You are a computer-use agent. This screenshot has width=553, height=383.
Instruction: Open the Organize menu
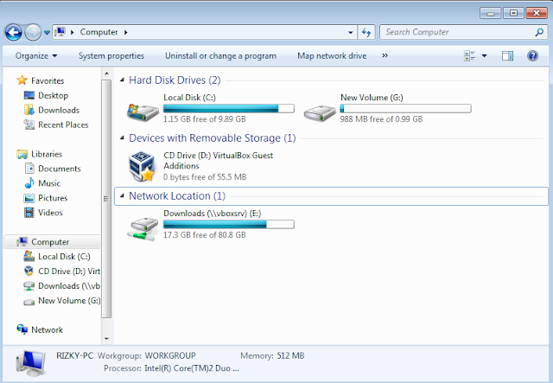tap(36, 56)
